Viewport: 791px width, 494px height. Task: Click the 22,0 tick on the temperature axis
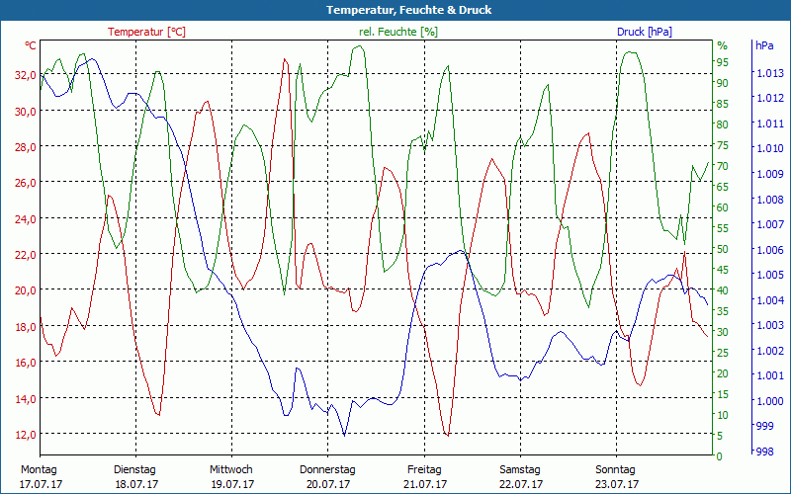[x=24, y=255]
